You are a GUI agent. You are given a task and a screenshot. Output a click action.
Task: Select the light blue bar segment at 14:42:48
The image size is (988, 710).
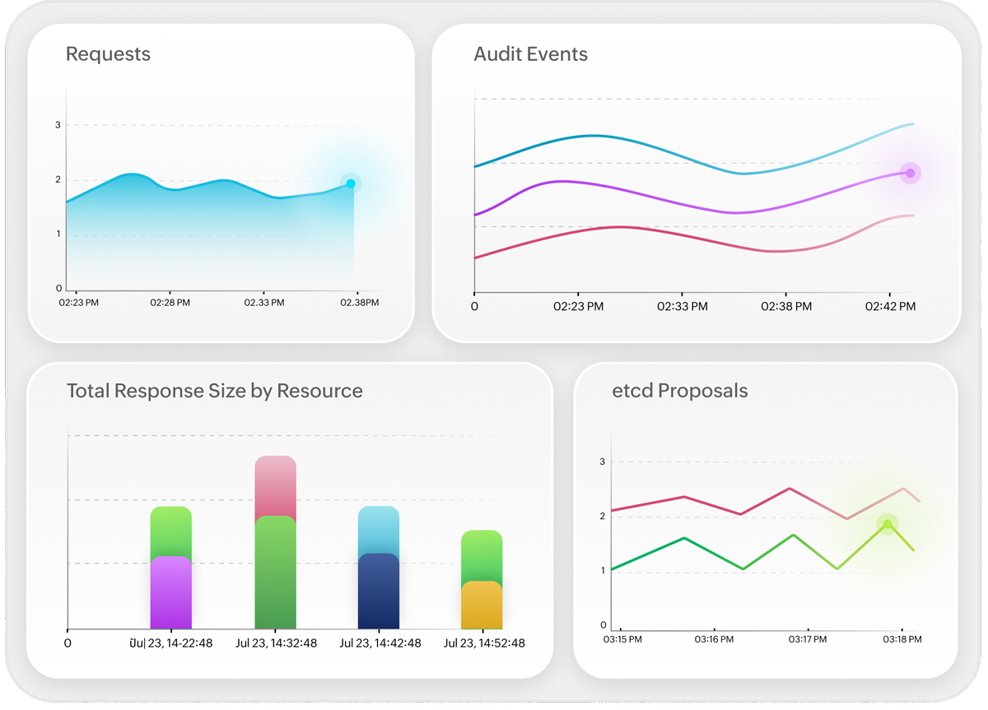pyautogui.click(x=379, y=529)
